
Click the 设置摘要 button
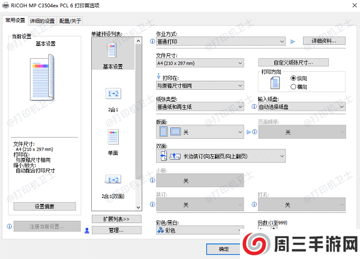coord(44,206)
